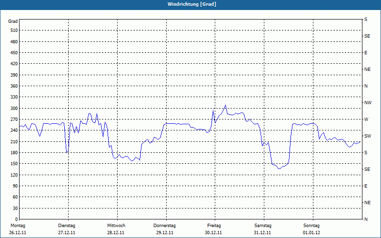The height and width of the screenshot is (238, 381).
Task: Pick the 360 y-axis value
Action: 14,86
